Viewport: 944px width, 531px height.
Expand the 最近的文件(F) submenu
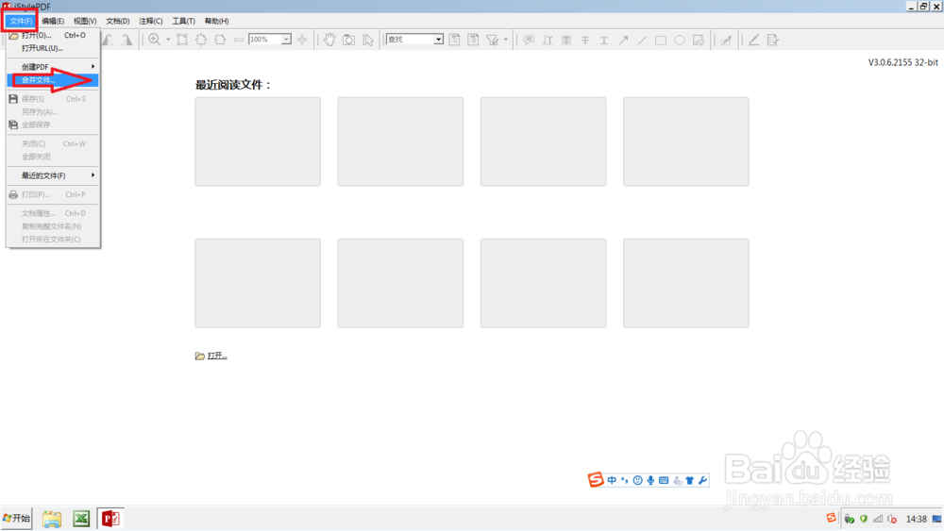click(52, 175)
